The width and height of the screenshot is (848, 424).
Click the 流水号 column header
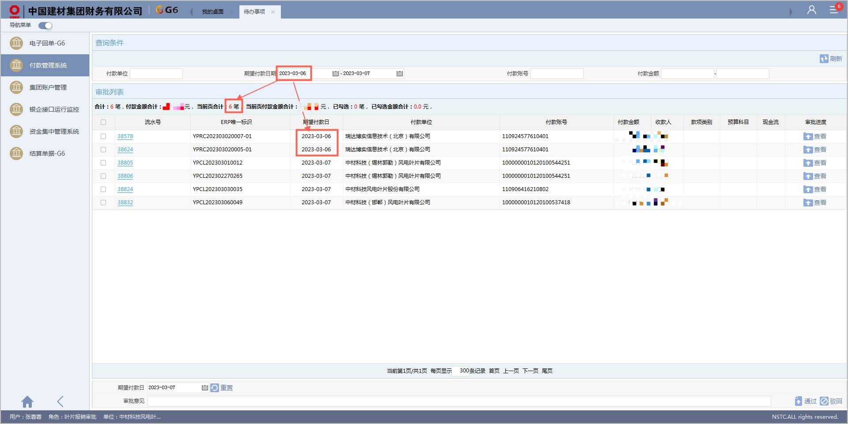tap(152, 122)
